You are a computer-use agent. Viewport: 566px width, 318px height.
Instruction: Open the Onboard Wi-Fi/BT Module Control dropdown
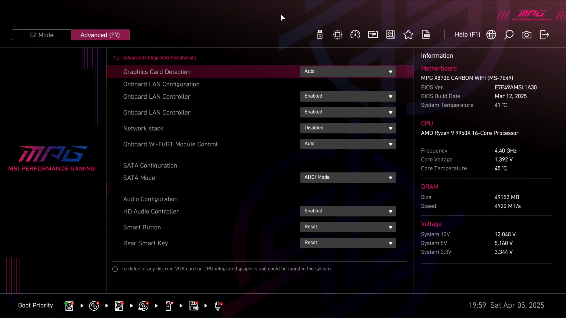tap(348, 144)
